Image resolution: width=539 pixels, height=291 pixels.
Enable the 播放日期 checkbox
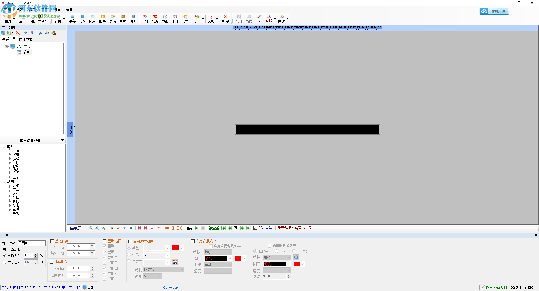[x=52, y=241]
